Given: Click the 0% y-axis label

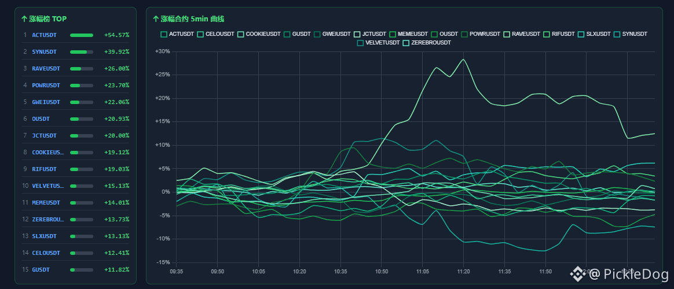Looking at the screenshot, I should (166, 192).
